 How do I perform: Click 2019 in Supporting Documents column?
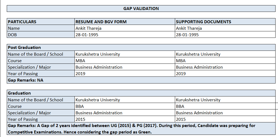tap(225, 73)
